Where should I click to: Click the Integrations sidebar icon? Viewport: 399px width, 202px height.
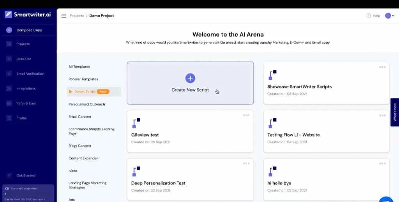click(9, 88)
